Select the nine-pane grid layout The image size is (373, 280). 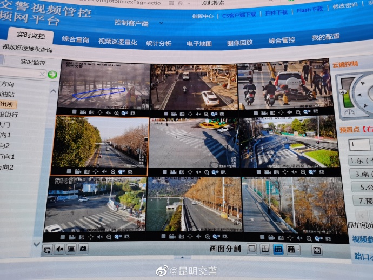(278, 249)
